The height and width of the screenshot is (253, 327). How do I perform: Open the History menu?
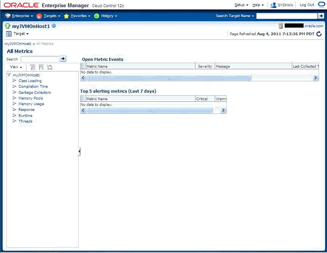[x=109, y=16]
